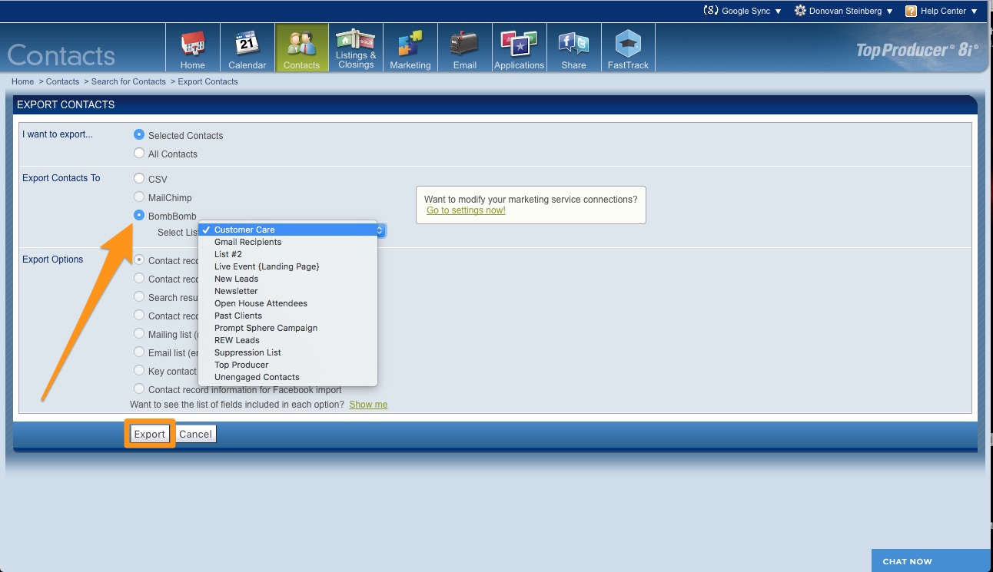Click the Google Sync icon
993x572 pixels.
(x=711, y=11)
